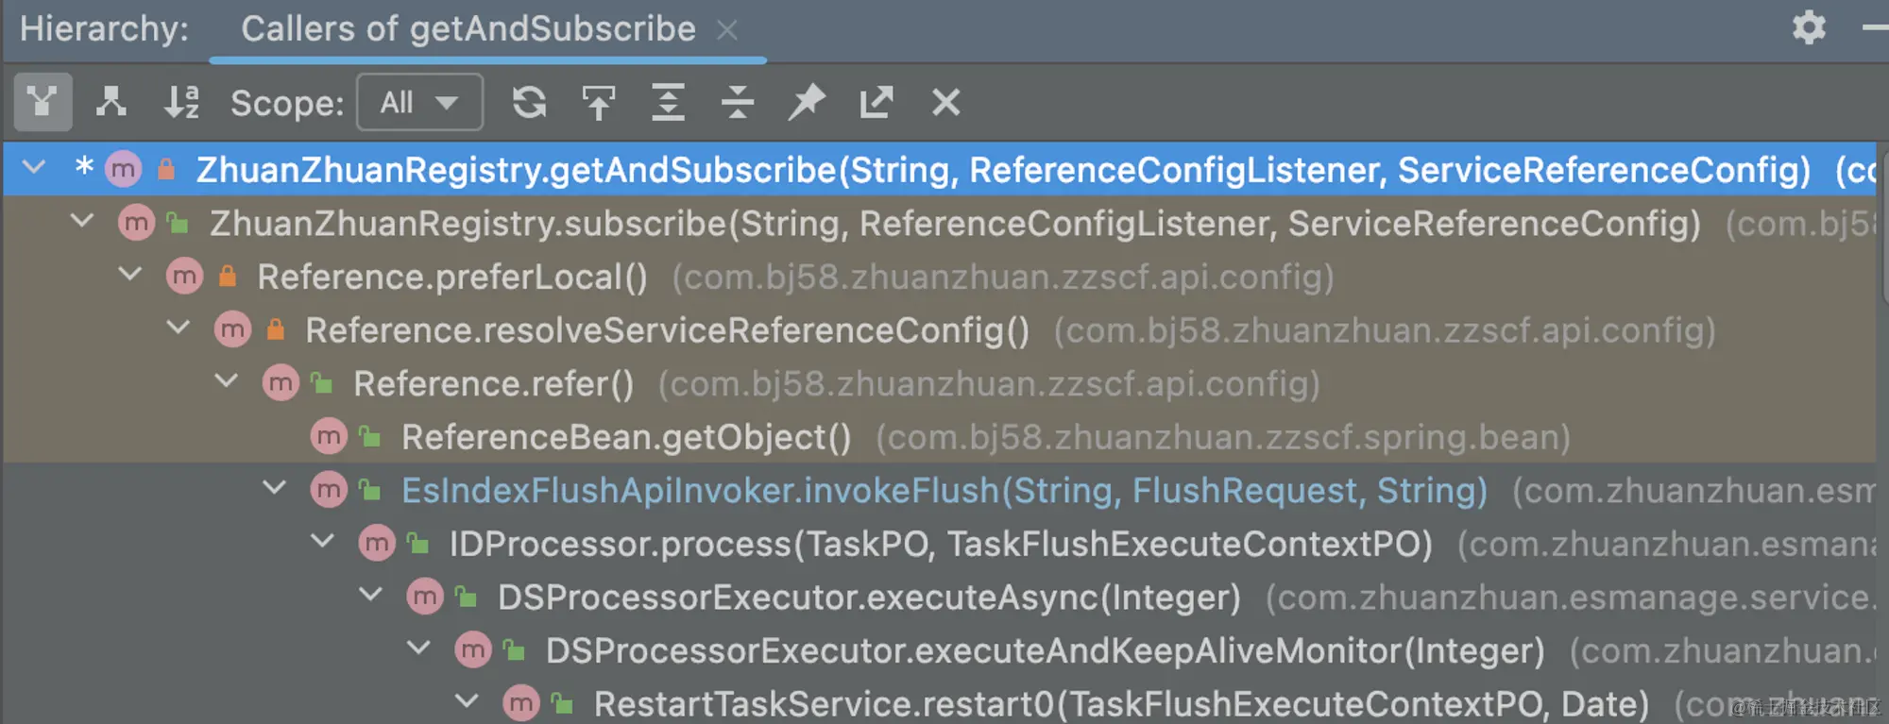Refresh the call hierarchy
Screen dimensions: 1889x724
click(x=529, y=102)
